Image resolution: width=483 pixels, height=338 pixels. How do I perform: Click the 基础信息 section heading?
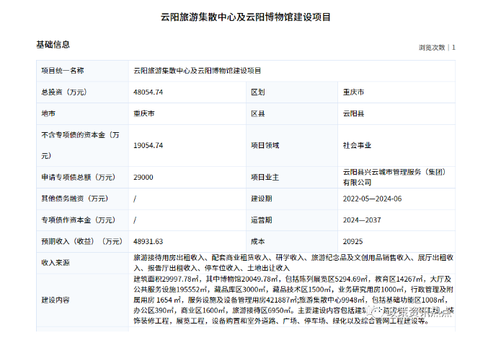pyautogui.click(x=53, y=45)
